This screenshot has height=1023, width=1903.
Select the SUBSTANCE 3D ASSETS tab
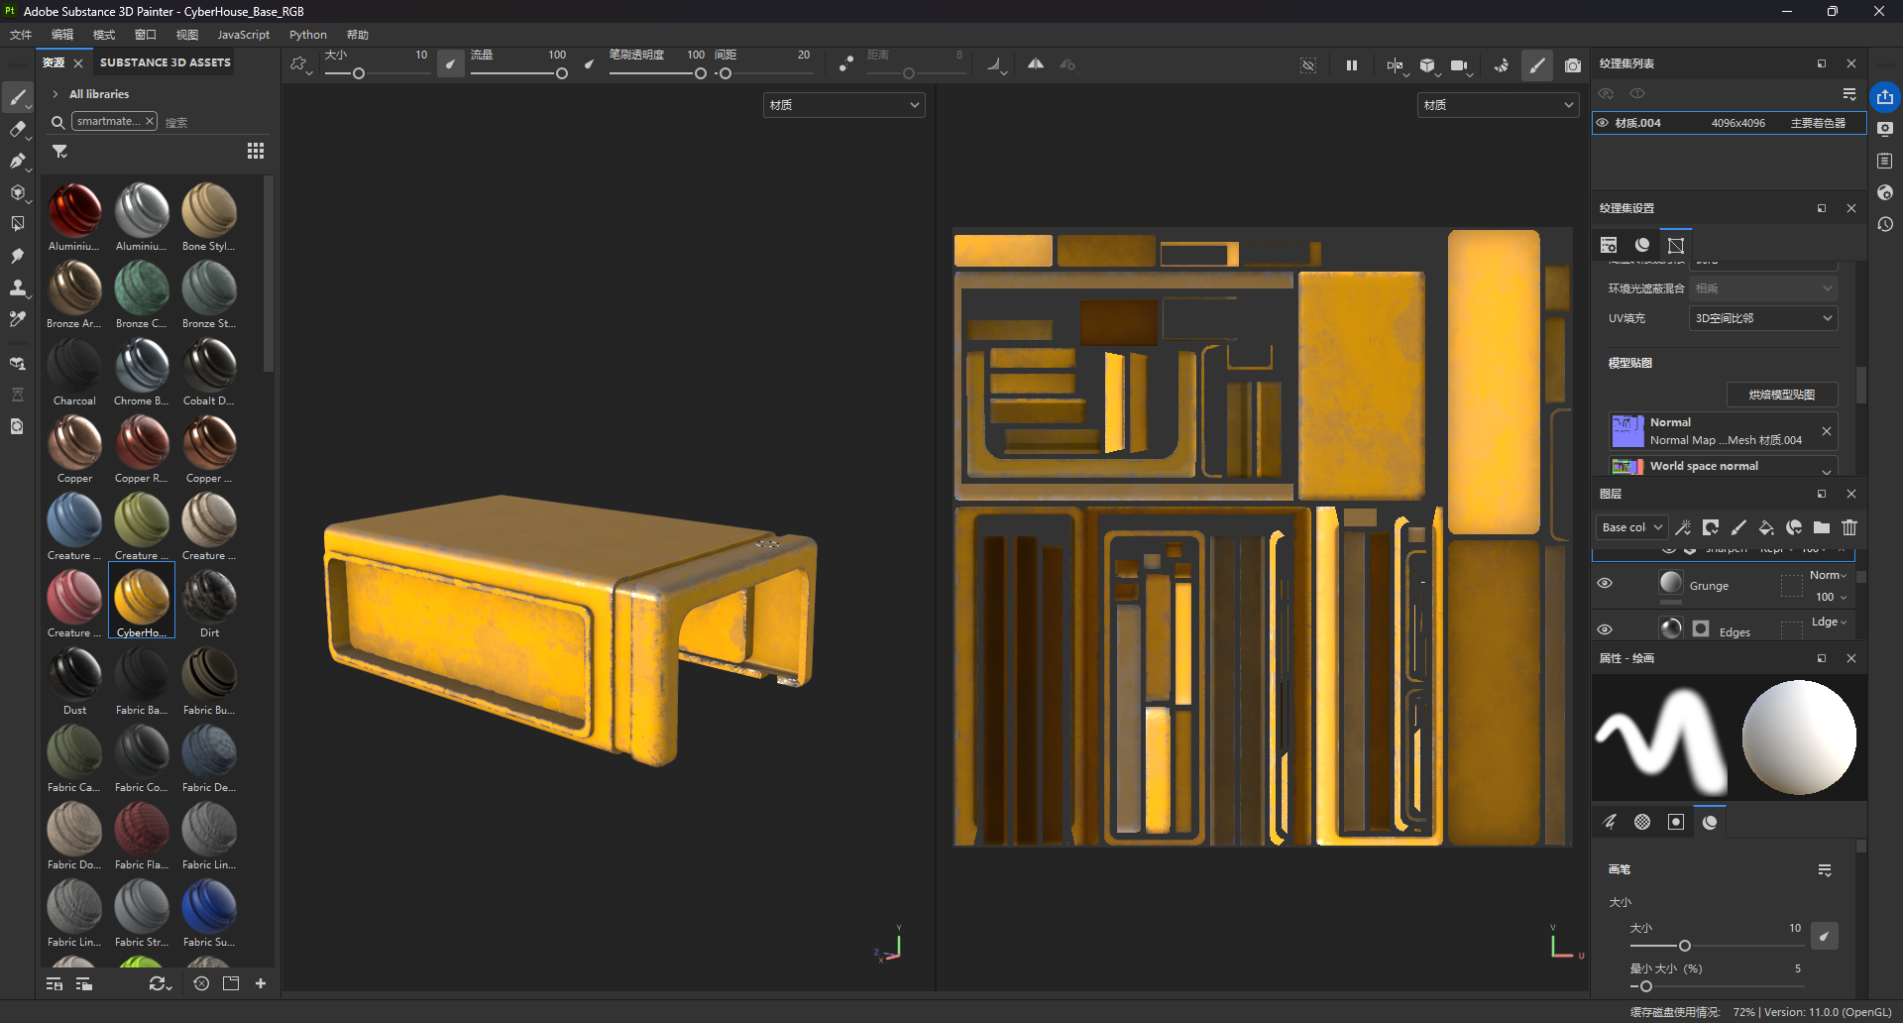(x=166, y=62)
